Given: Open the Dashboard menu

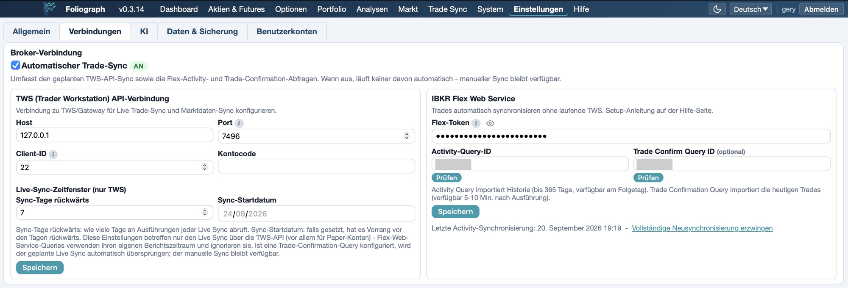Looking at the screenshot, I should pyautogui.click(x=179, y=9).
